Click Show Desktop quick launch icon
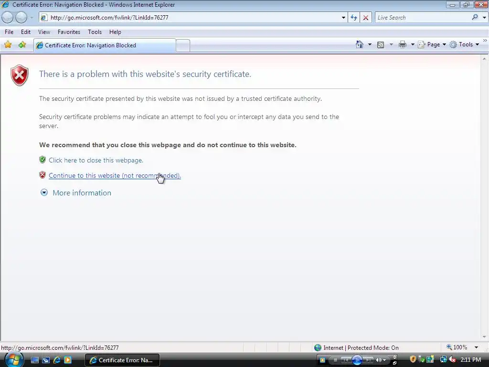 tap(34, 360)
